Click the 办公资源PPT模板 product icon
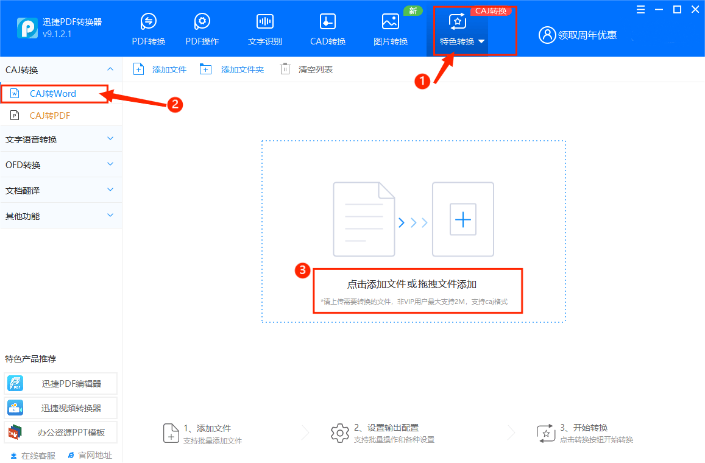705x463 pixels. click(x=15, y=432)
